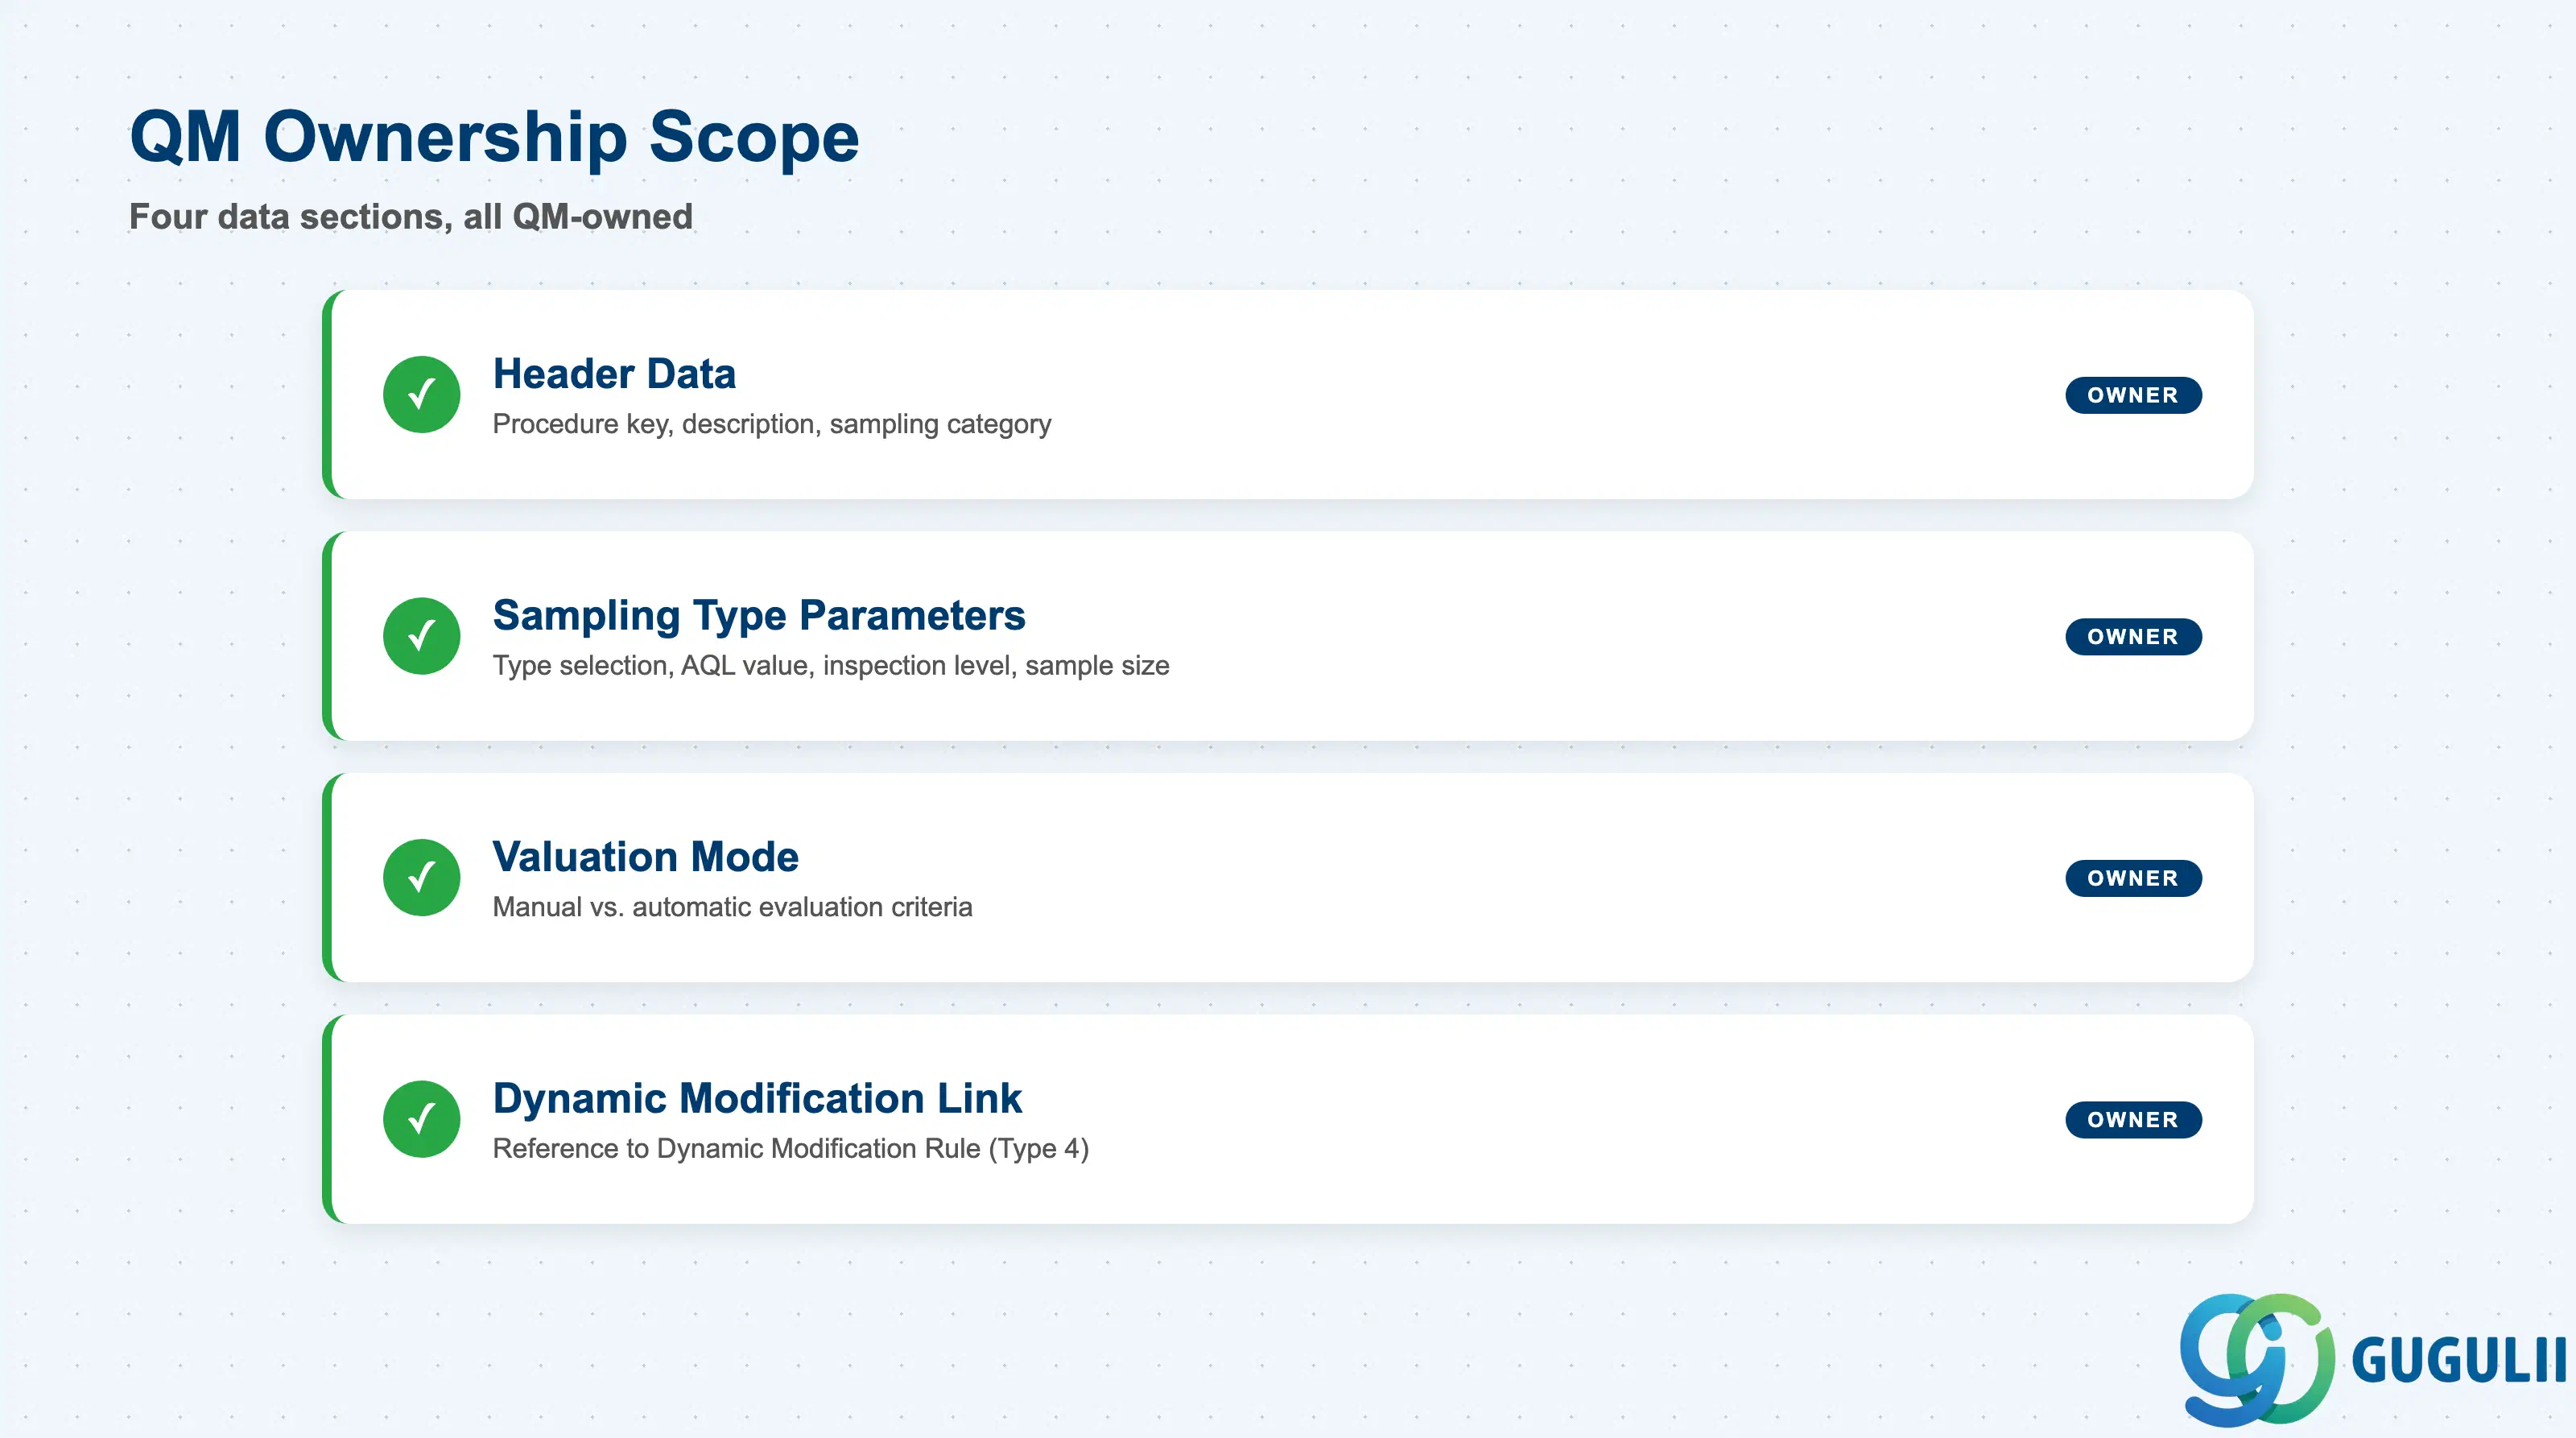Screen dimensions: 2576x1438
Task: Click subtitle 'Four data sections, all QM-owned'
Action: coord(411,216)
